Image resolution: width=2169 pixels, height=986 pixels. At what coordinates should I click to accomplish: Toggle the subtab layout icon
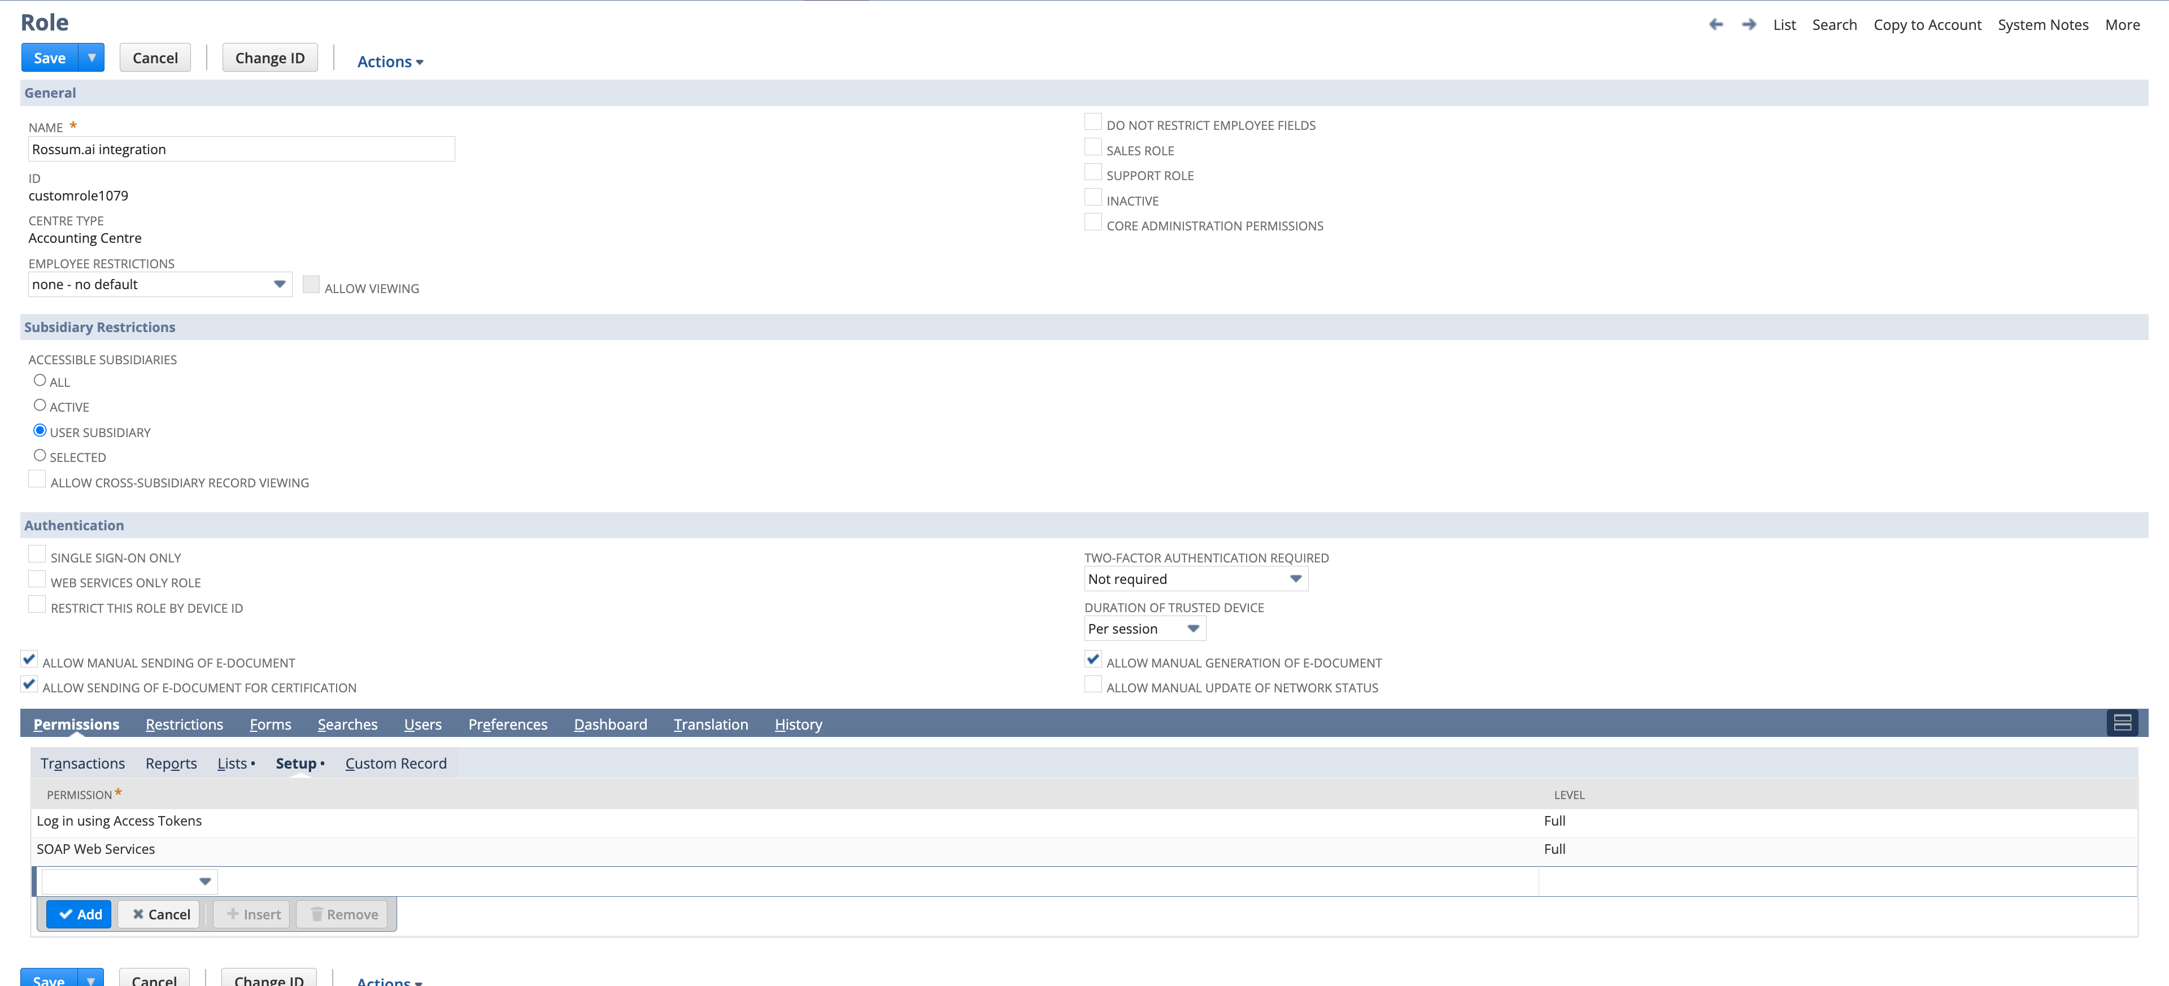coord(2122,722)
